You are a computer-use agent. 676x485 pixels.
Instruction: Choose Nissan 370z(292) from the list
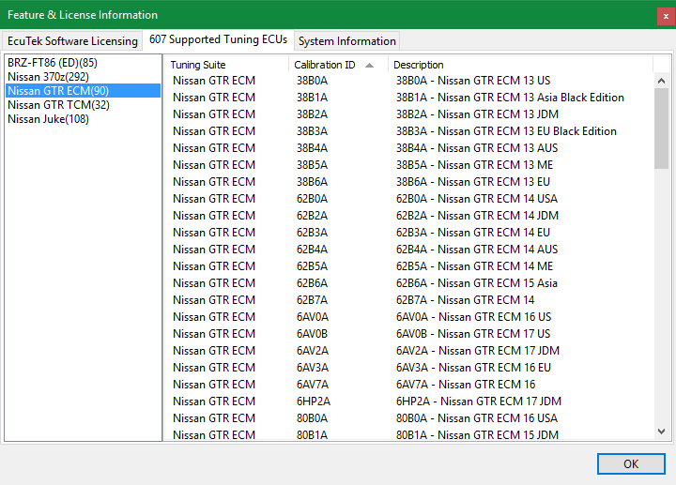[49, 77]
